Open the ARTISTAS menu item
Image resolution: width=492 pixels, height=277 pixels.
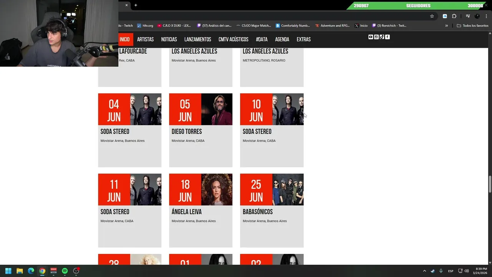pos(145,39)
